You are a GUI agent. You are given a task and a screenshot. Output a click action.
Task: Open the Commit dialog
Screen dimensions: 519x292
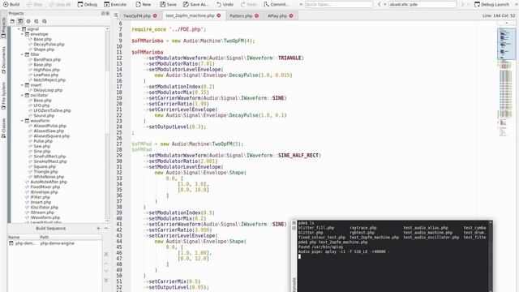pos(276,4)
